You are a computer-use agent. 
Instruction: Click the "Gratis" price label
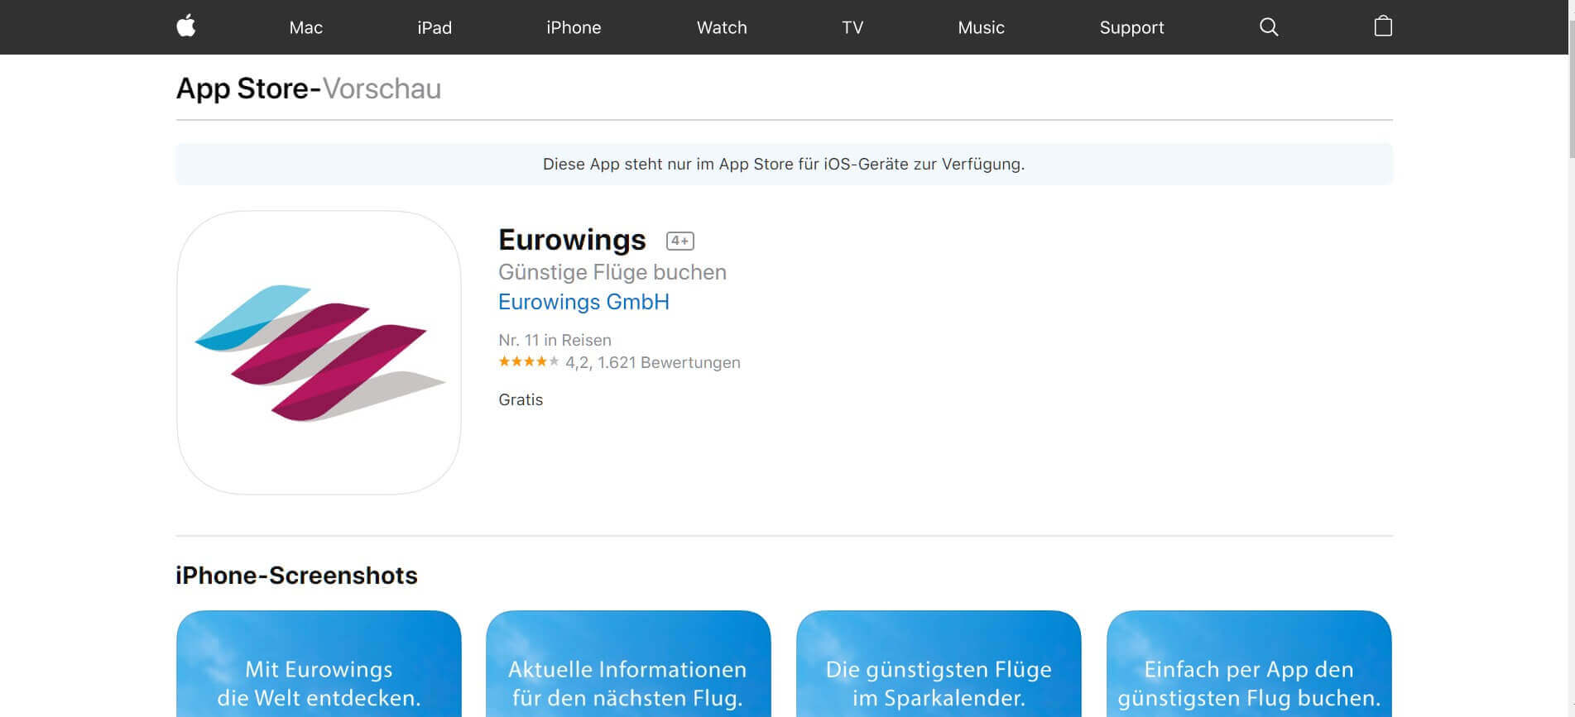tap(521, 399)
